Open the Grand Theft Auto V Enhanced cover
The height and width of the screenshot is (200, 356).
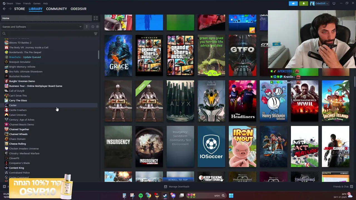coord(149,55)
